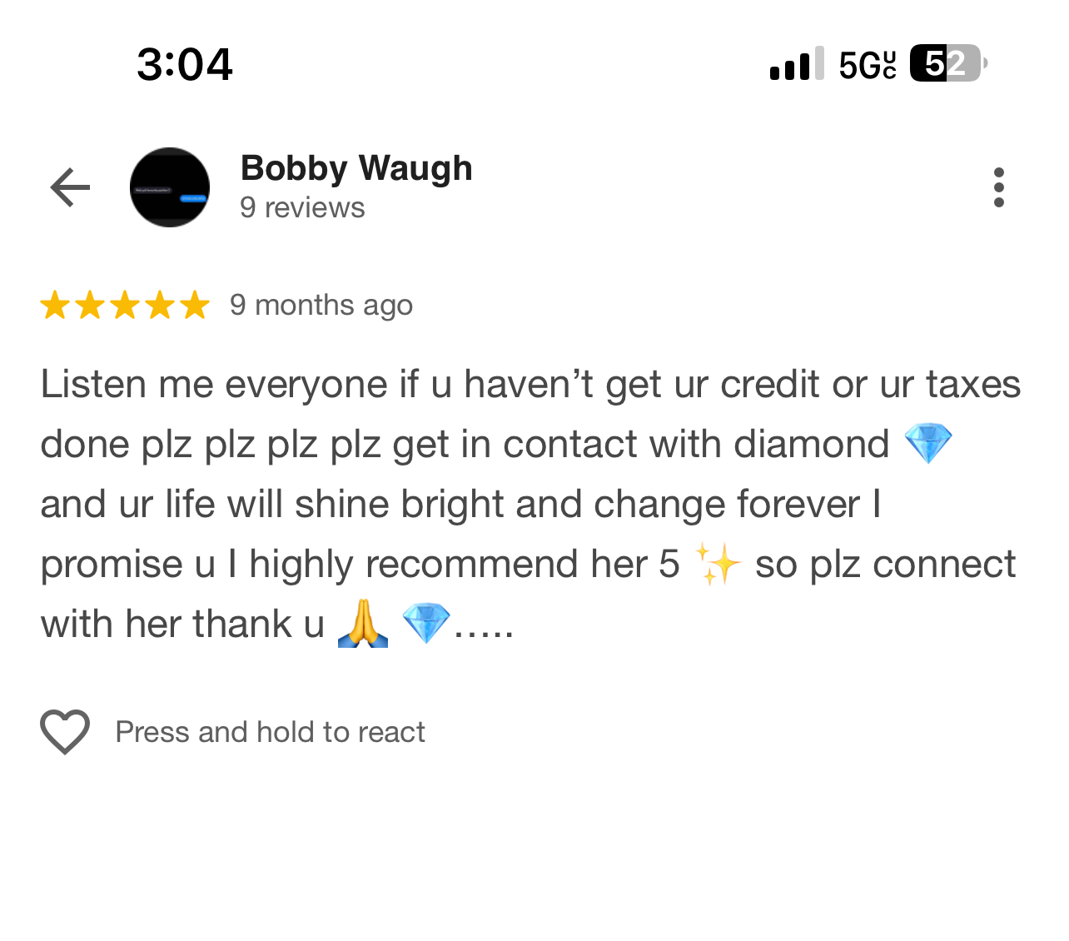The image size is (1069, 941).
Task: Open Bobby Waugh's profile picture
Action: [170, 187]
